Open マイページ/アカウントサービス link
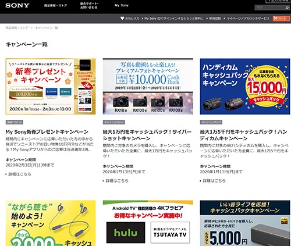The height and width of the screenshot is (246, 291). [248, 19]
